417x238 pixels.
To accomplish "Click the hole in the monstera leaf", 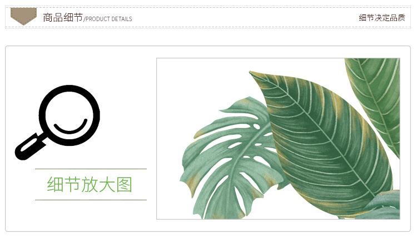I will pyautogui.click(x=256, y=126).
